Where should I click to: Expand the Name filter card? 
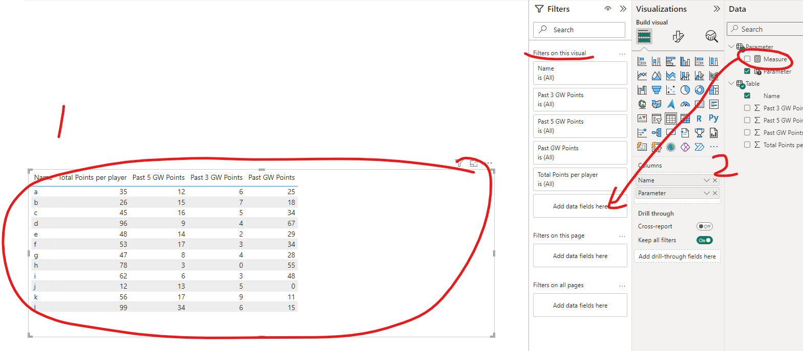point(580,73)
